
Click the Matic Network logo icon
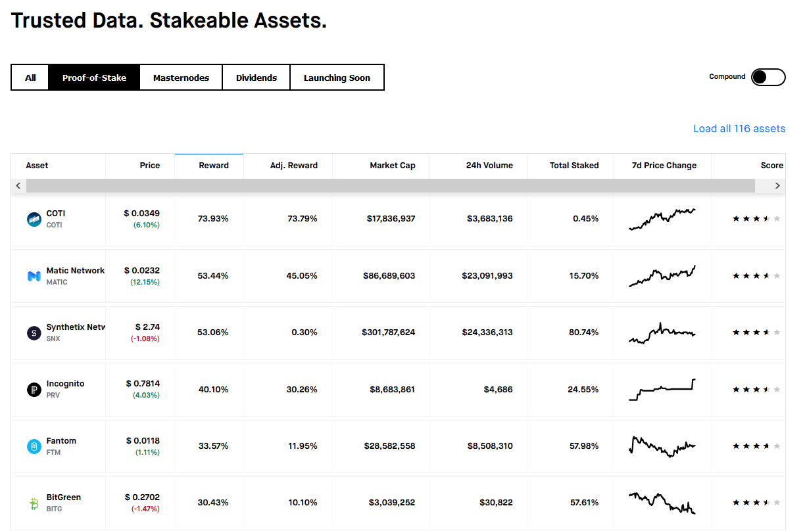34,277
